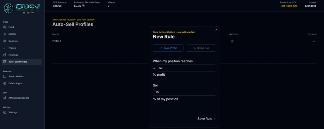This screenshot has height=129, width=324.
Task: Click the set trade size link
Action: [x=289, y=6]
